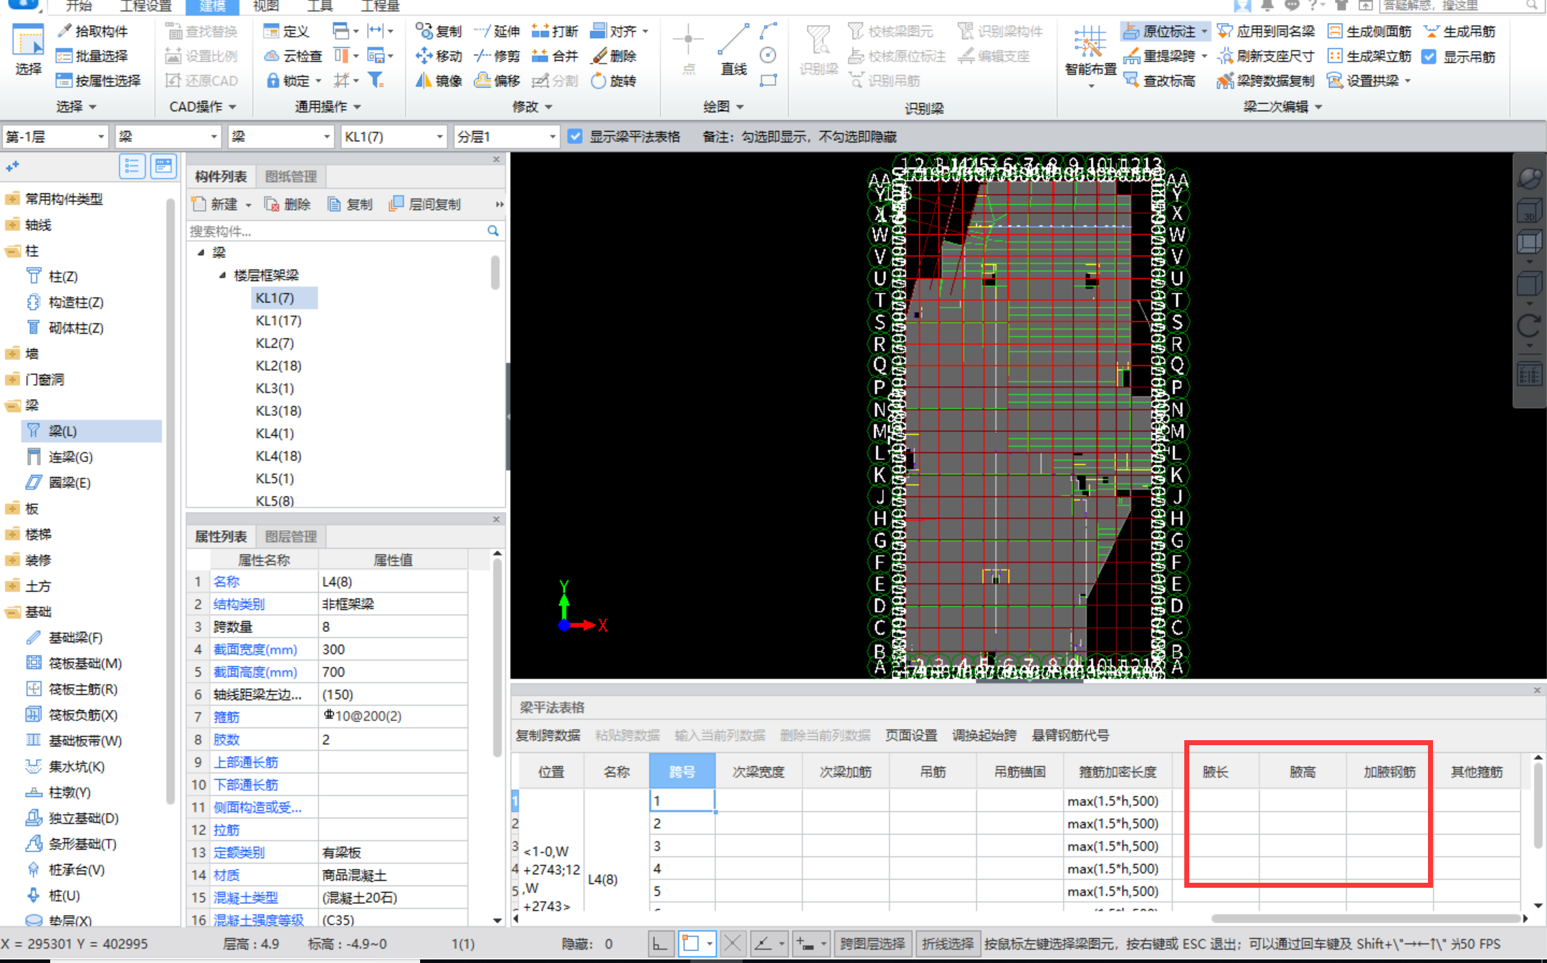
Task: Expand the 设置拱梁 dropdown arrow
Action: coord(1408,81)
